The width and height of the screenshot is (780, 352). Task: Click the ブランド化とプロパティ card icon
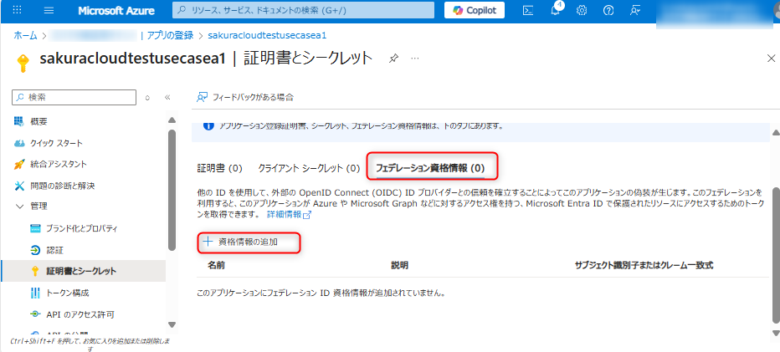[x=35, y=229]
